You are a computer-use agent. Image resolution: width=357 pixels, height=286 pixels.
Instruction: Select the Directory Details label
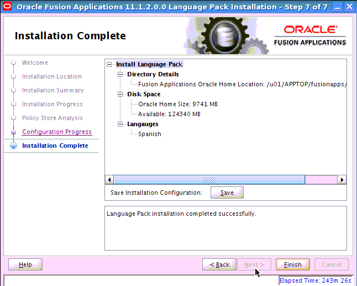coord(153,74)
